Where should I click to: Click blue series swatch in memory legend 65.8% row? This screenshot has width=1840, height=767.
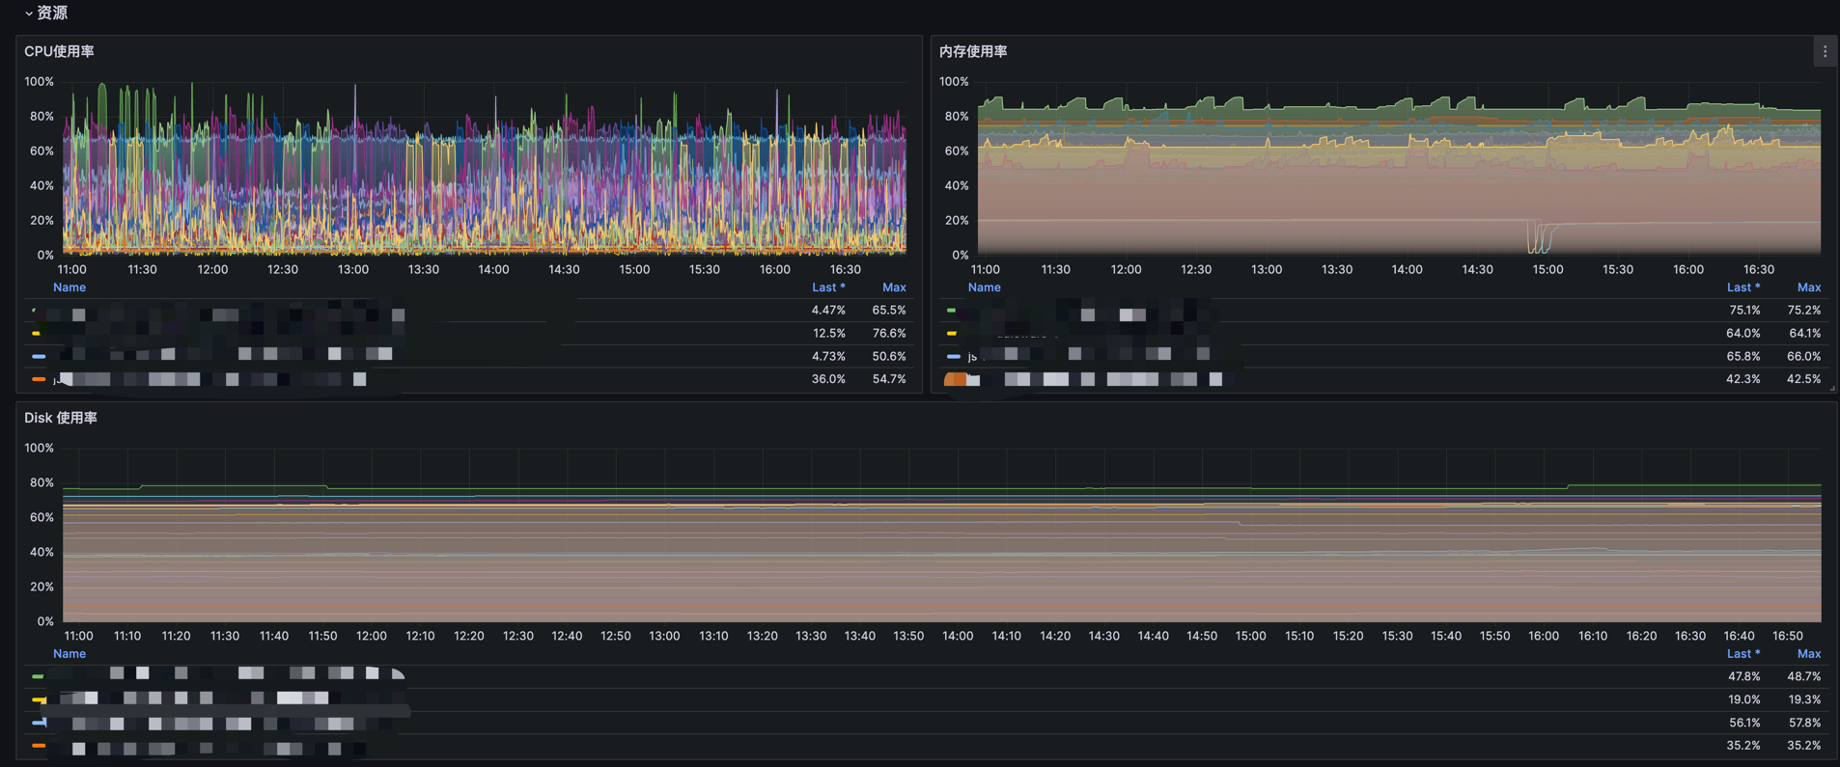[x=954, y=357]
